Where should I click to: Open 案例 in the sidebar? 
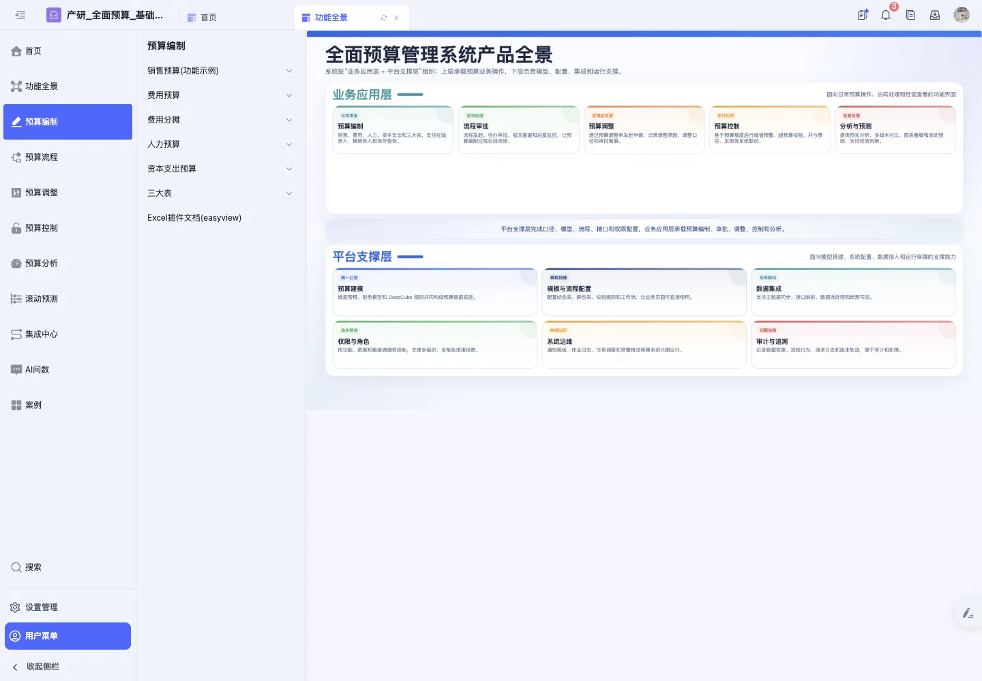68,405
